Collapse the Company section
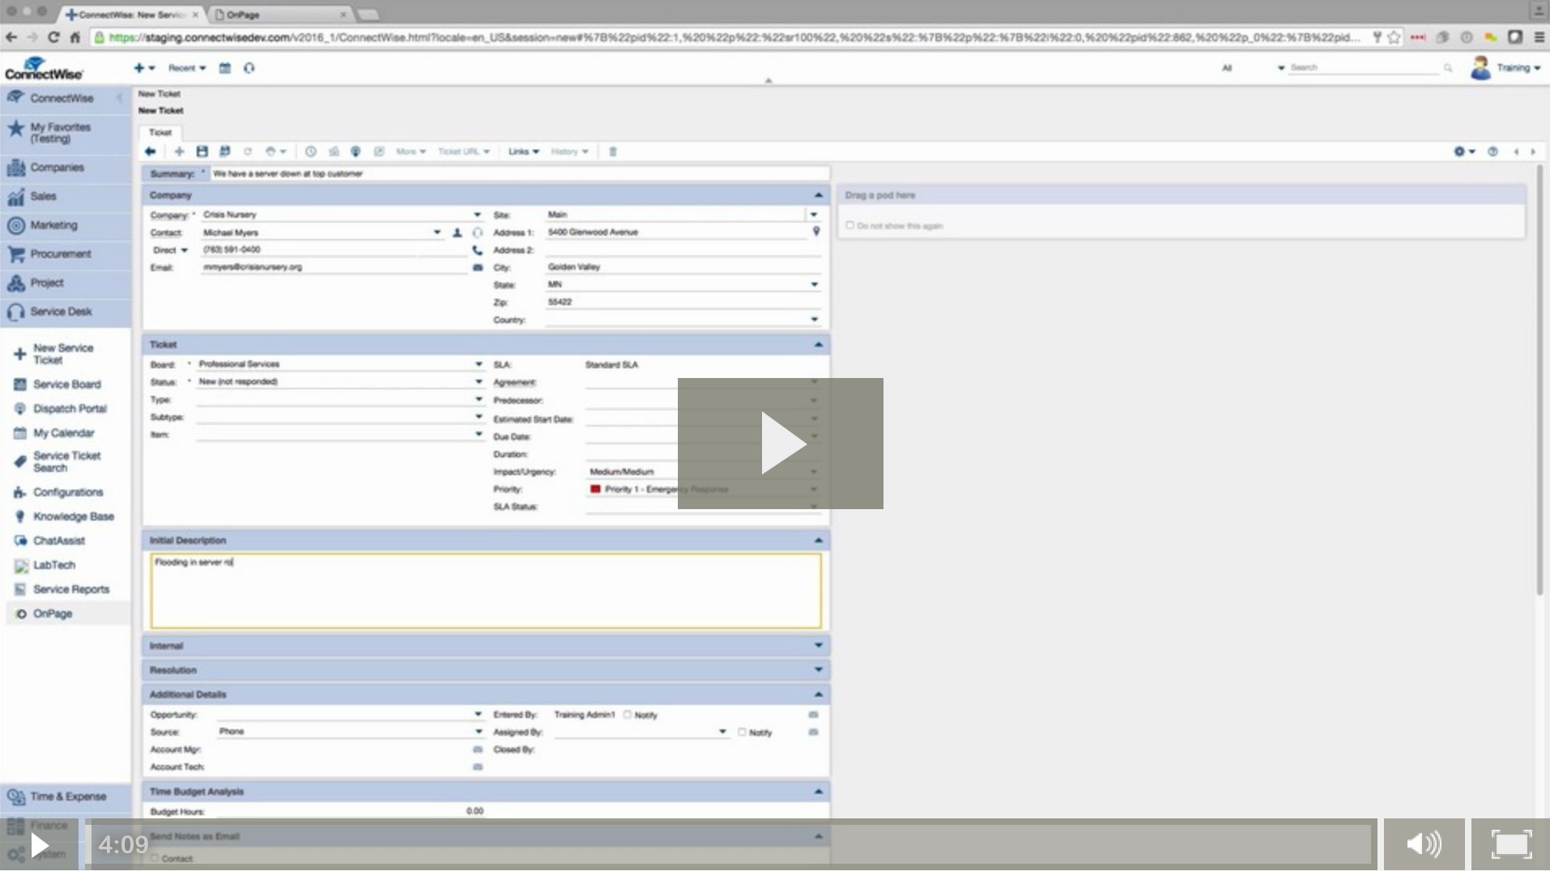This screenshot has height=871, width=1550. point(818,195)
